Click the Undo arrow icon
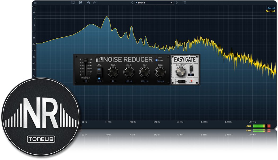This screenshot has width=278, height=160. pos(89,3)
